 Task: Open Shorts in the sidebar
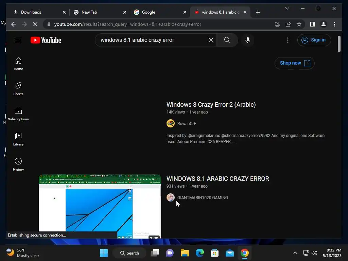(18, 89)
